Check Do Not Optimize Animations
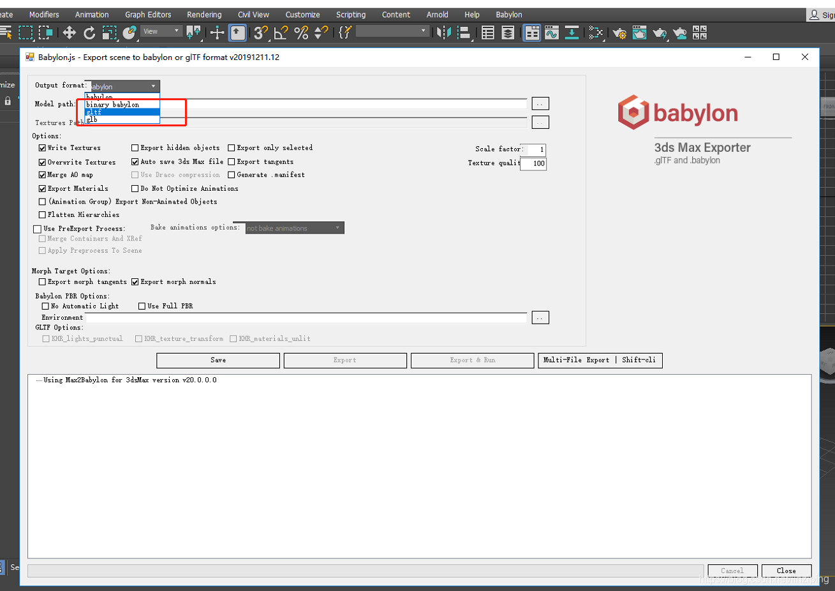This screenshot has width=835, height=591. click(135, 189)
